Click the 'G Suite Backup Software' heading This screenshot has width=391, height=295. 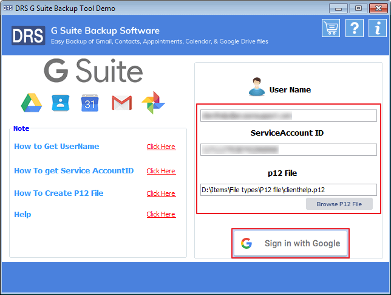(105, 31)
